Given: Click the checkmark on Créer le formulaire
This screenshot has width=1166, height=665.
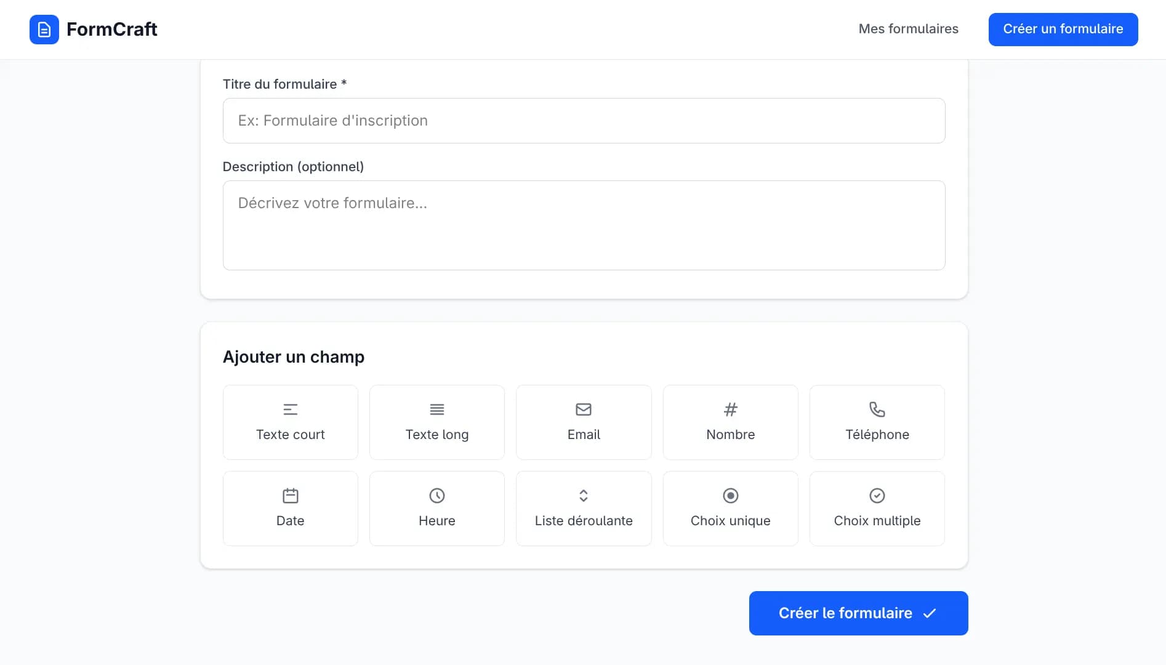Looking at the screenshot, I should click(930, 613).
